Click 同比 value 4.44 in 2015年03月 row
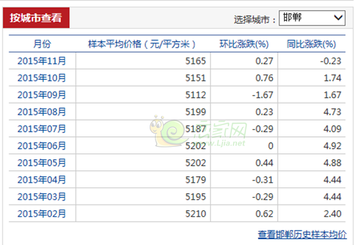The width and height of the screenshot is (361, 245). click(333, 197)
